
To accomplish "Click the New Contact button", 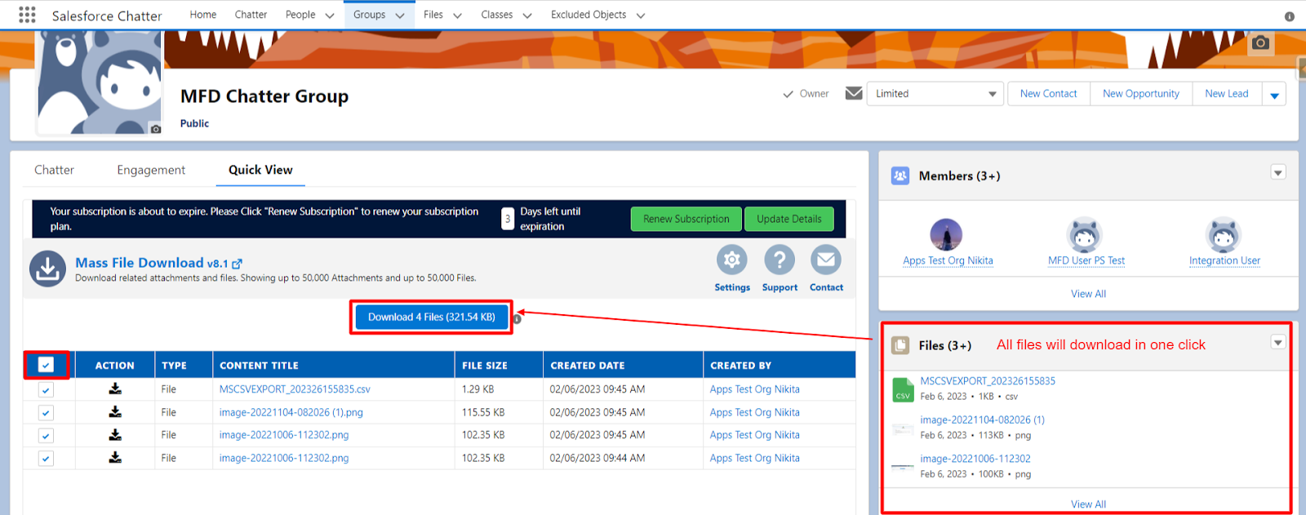I will coord(1049,94).
